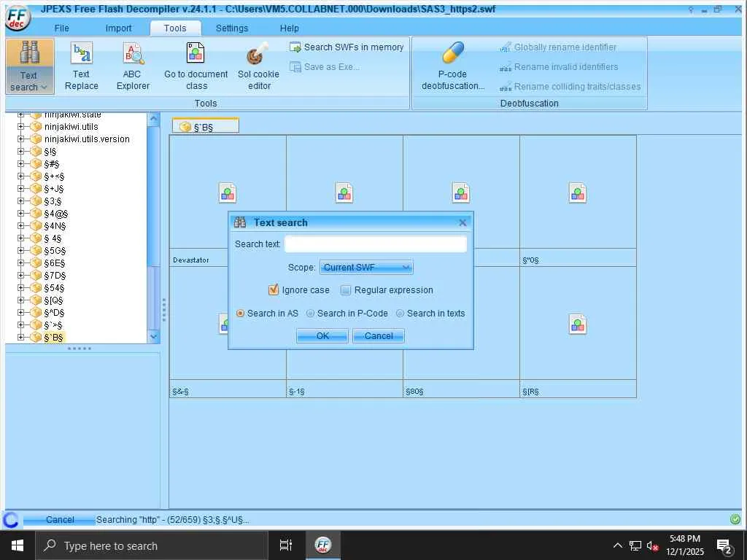Select the §`B§ document tab
Screen dimensions: 747x560
point(205,126)
